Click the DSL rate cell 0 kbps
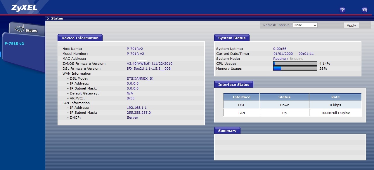This screenshot has width=374, height=170. tap(335, 105)
